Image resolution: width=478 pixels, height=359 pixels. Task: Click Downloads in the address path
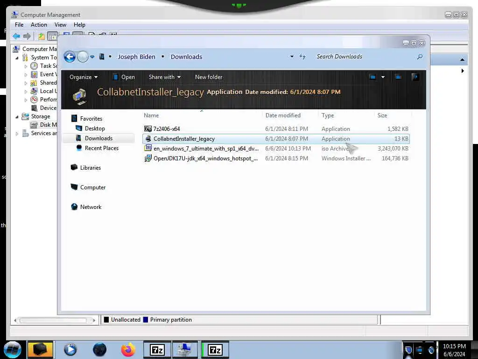click(186, 57)
